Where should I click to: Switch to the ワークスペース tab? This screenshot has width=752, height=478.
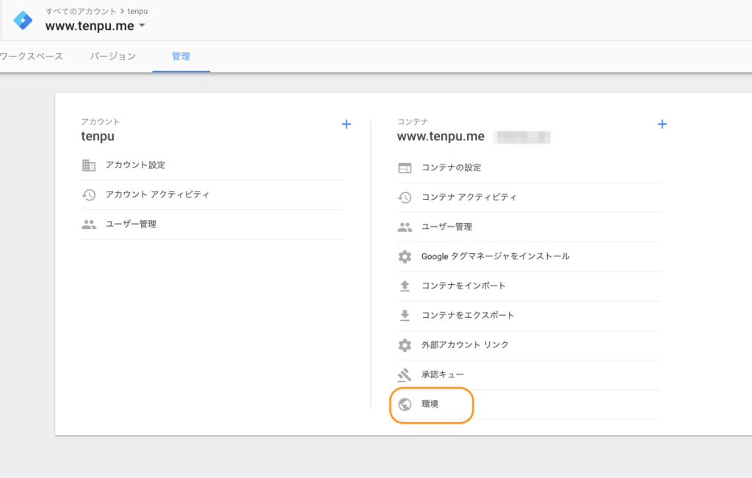coord(31,57)
